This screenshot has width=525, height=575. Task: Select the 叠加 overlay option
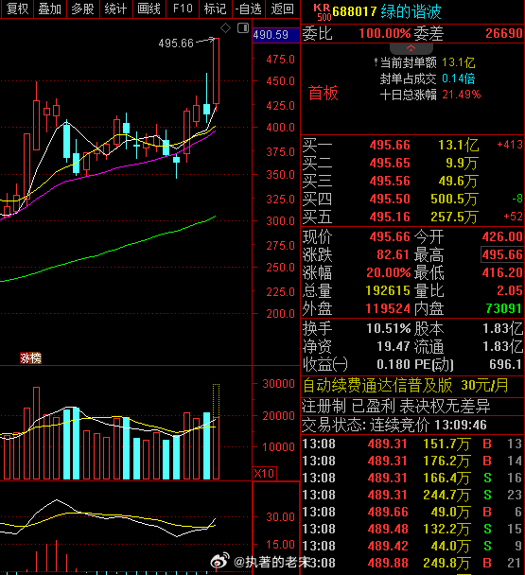click(50, 9)
